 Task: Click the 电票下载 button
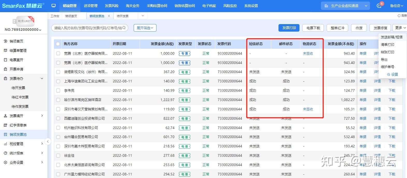coord(313,28)
